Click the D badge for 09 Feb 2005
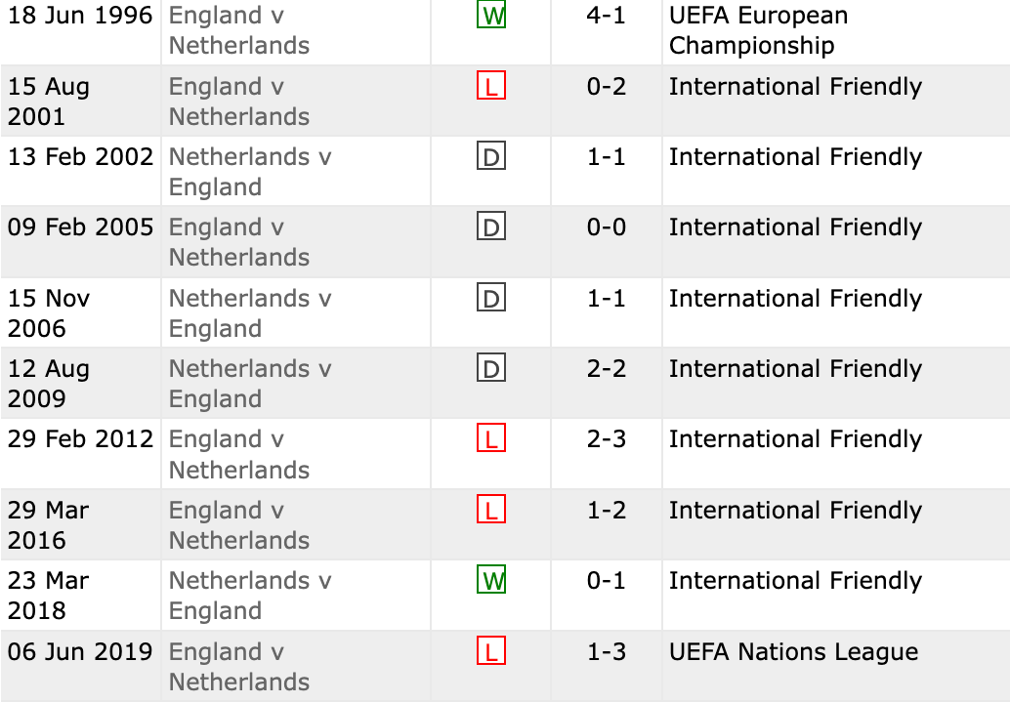1010x703 pixels. click(x=491, y=227)
